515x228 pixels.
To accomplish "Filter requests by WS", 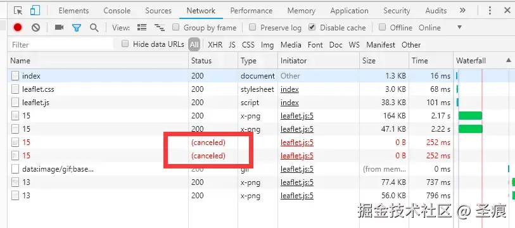I will click(354, 45).
